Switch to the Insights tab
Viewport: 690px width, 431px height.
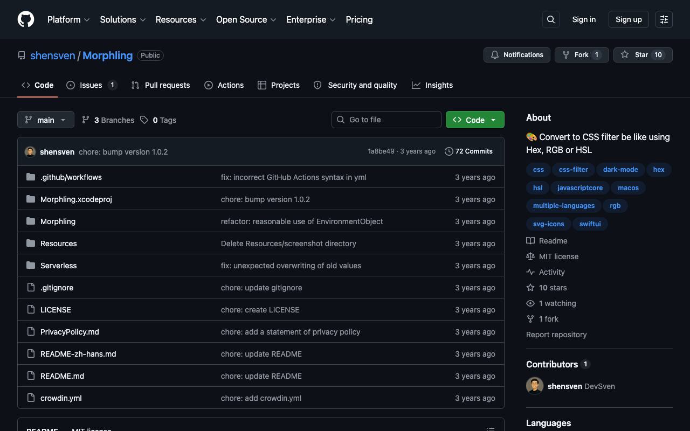[x=432, y=85]
